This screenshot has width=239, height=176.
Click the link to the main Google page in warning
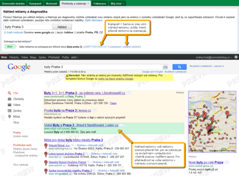click(116, 78)
